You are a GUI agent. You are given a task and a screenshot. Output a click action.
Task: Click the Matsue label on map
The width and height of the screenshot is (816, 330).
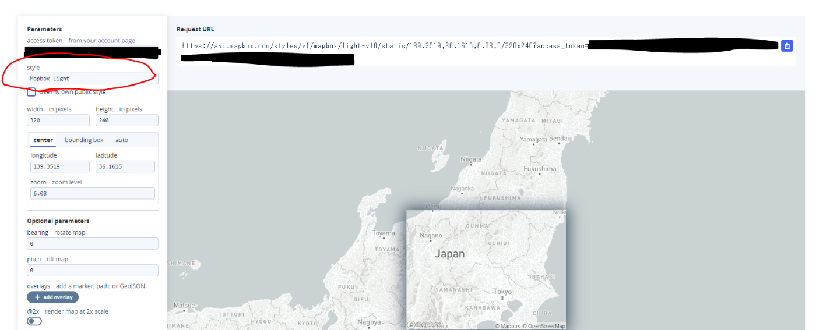coord(184,305)
